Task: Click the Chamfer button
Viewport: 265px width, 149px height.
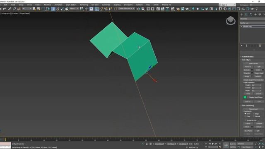Action: (x=247, y=73)
